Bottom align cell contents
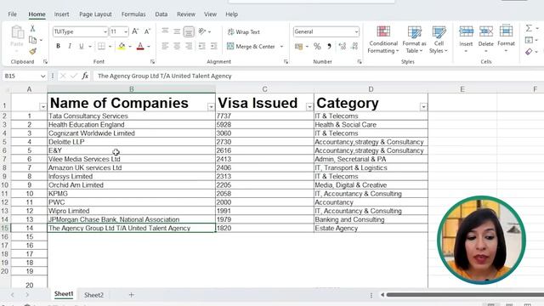Screen dimensions: 544x306 [x=189, y=31]
